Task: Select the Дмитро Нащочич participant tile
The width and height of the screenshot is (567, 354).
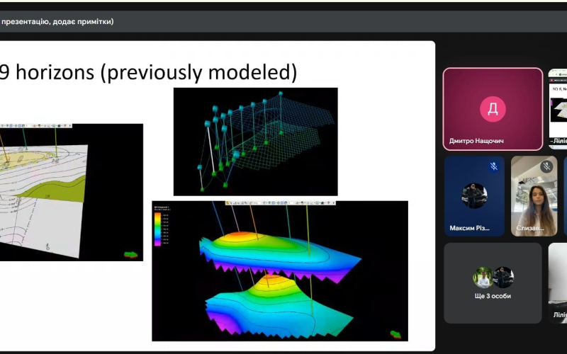Action: point(493,108)
